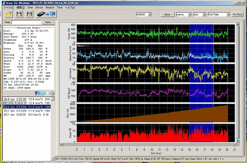The image size is (247, 163).
Task: Click the Fit Plots button
Action: pos(237,14)
